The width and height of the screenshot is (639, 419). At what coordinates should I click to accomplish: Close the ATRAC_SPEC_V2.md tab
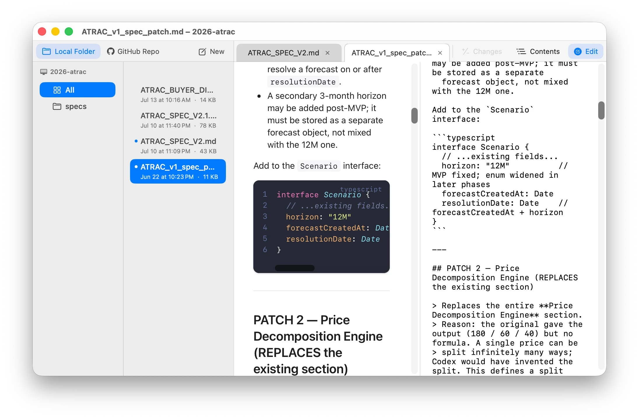click(328, 53)
